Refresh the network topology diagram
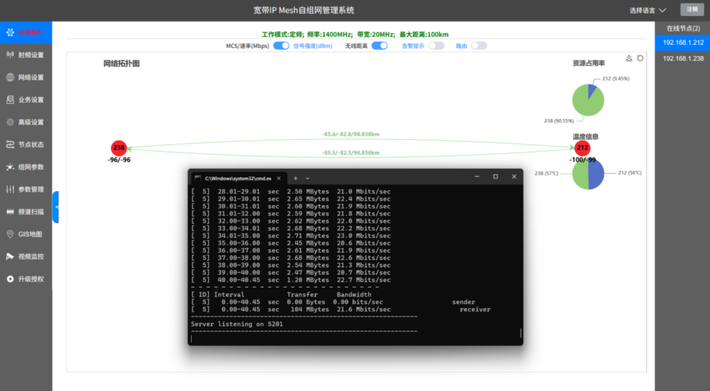The image size is (710, 391). coord(640,58)
